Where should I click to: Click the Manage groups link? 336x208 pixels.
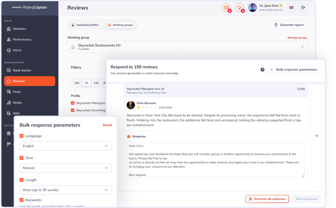point(297,38)
